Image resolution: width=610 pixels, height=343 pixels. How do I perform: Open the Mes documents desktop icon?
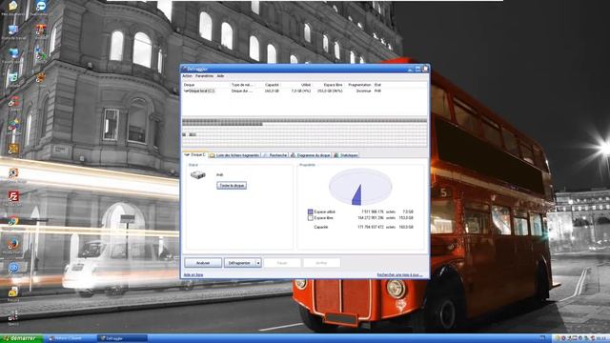click(x=12, y=7)
